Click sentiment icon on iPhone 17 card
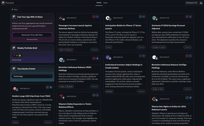Viewport: 204px width, 126px height. (x=141, y=17)
